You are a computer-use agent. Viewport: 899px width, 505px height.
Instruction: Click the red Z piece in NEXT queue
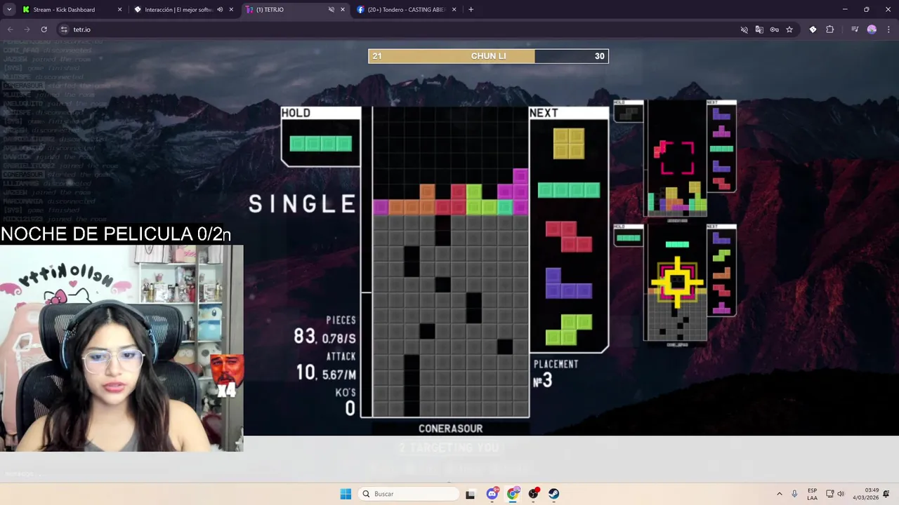pyautogui.click(x=569, y=236)
